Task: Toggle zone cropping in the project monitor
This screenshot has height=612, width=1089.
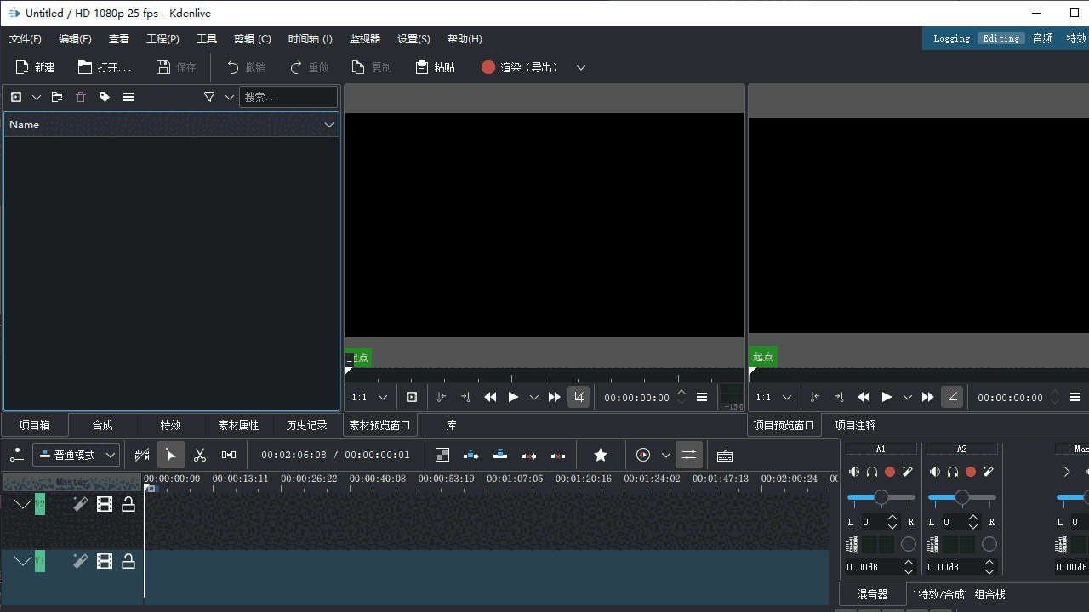Action: pos(951,397)
